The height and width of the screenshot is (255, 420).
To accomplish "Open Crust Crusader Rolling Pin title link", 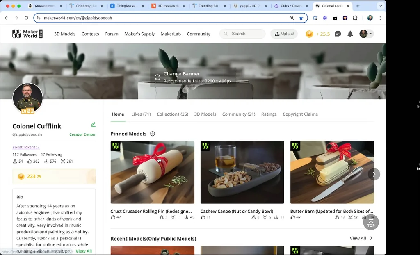I will click(x=151, y=211).
